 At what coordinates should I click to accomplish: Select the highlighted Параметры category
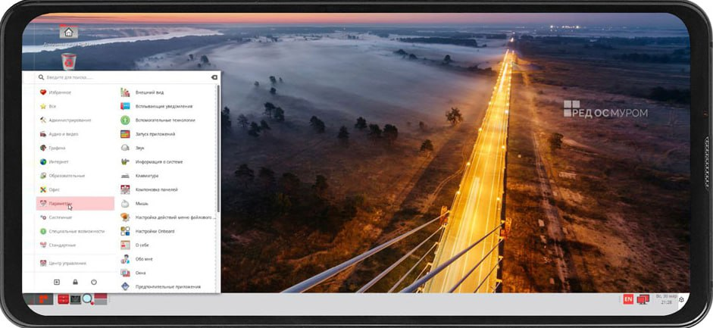tap(75, 204)
